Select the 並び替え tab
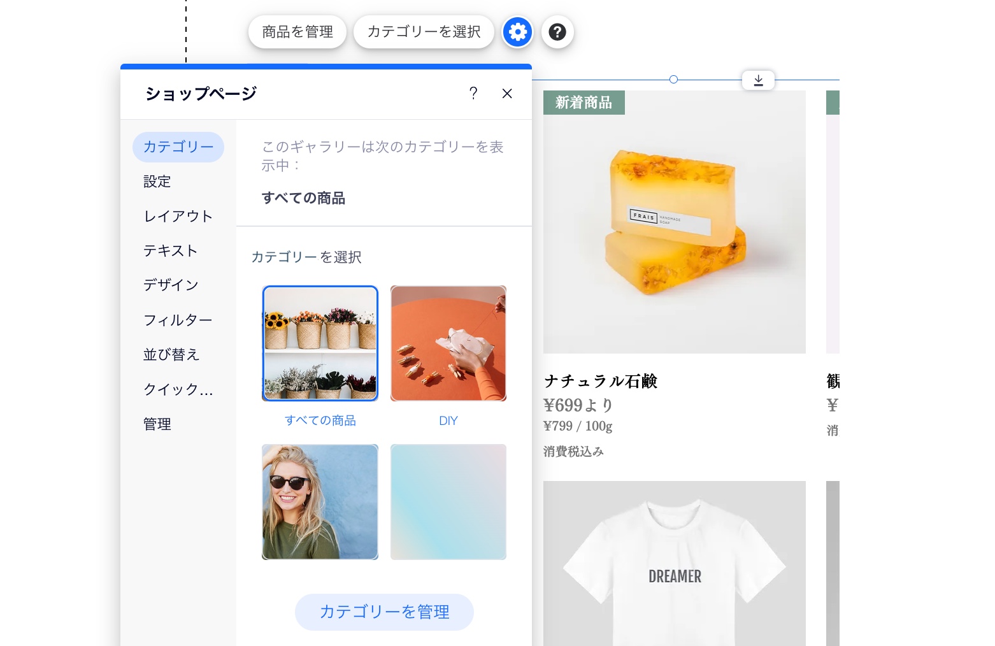Image resolution: width=995 pixels, height=646 pixels. [x=171, y=354]
